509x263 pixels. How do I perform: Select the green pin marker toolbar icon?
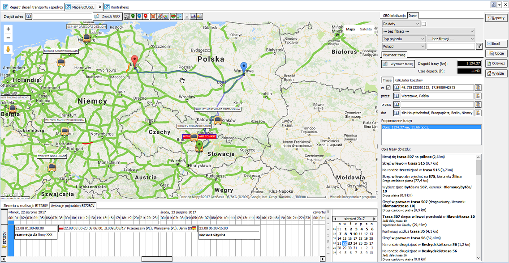(133, 16)
